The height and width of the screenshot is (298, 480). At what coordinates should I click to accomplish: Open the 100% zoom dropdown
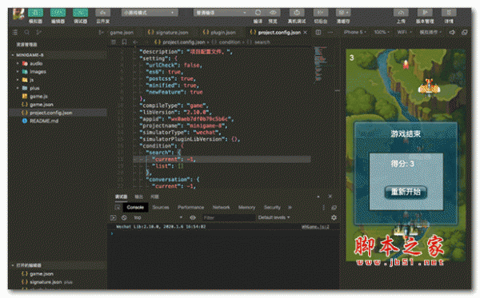[382, 32]
